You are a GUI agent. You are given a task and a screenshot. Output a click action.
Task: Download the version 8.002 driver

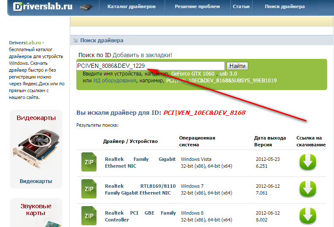(308, 216)
